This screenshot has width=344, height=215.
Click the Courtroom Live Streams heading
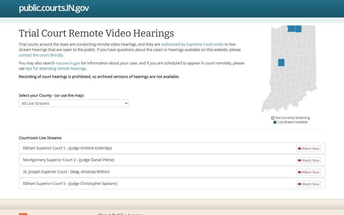click(40, 138)
